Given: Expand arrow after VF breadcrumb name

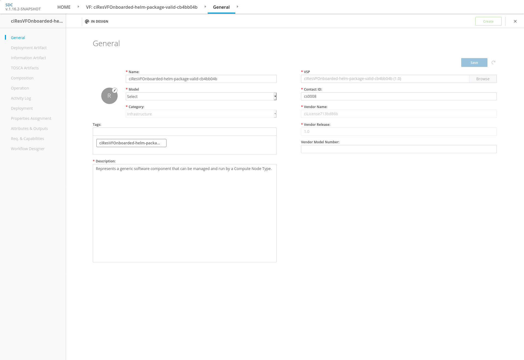Looking at the screenshot, I should (x=205, y=7).
